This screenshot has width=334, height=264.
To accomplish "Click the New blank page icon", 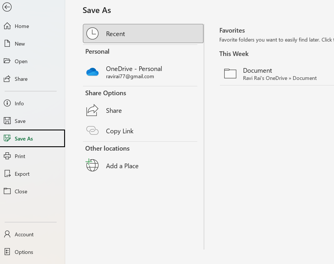I will click(7, 43).
